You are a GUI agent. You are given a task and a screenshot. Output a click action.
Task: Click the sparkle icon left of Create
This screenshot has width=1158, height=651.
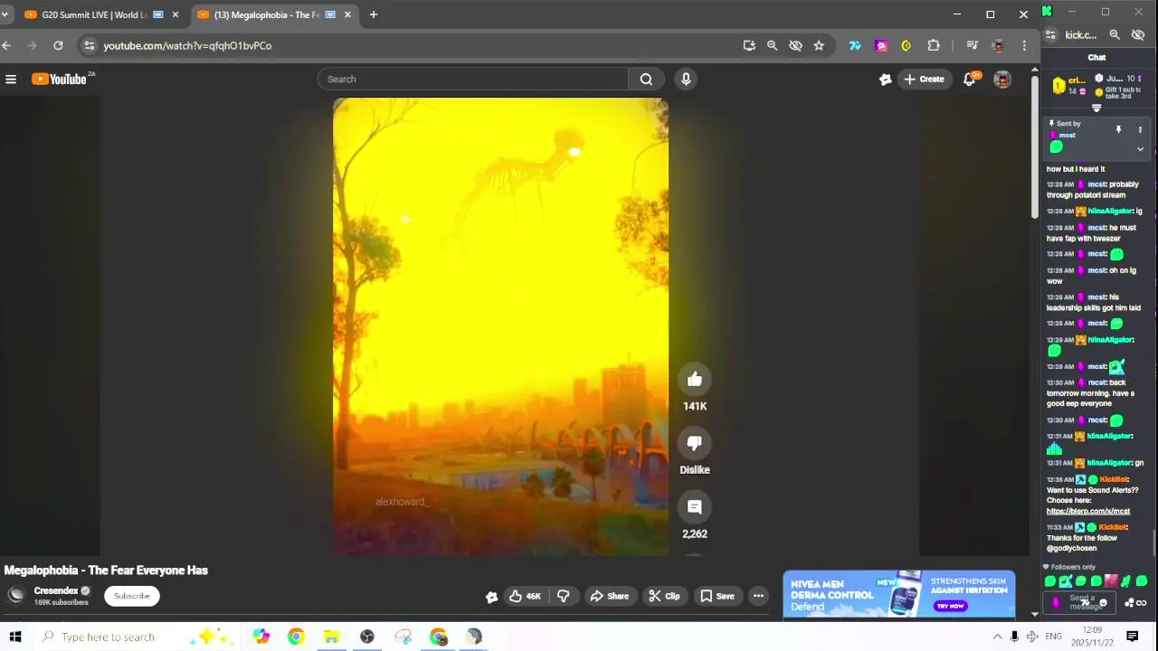pyautogui.click(x=886, y=80)
